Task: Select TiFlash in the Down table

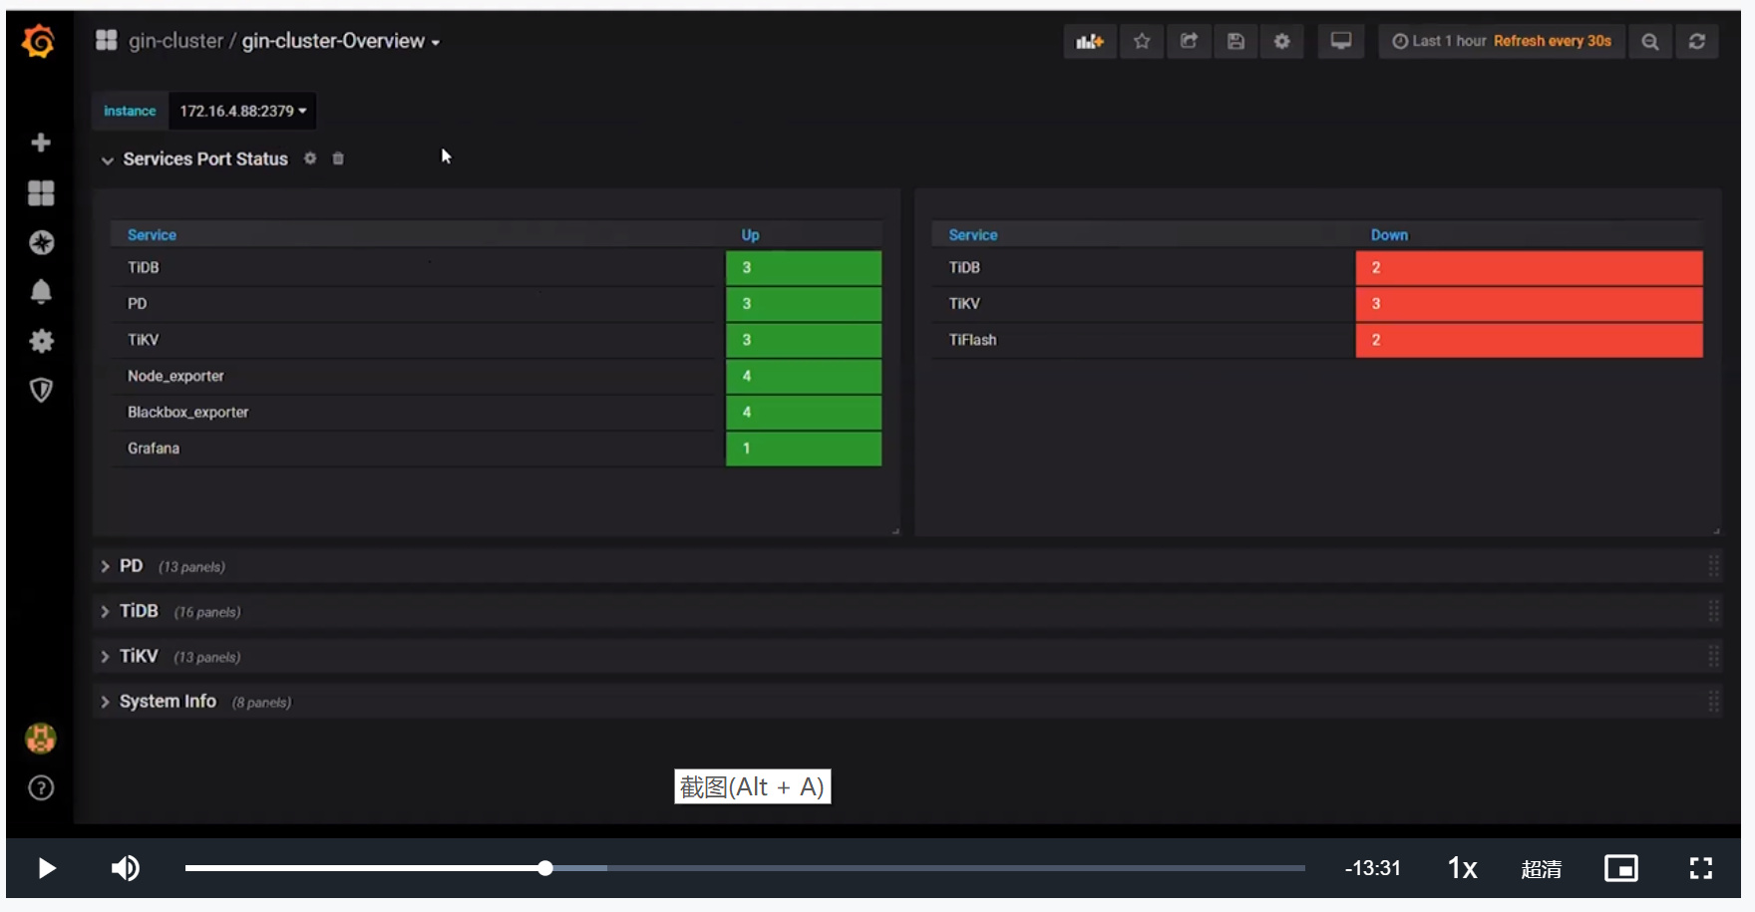Action: pyautogui.click(x=972, y=340)
